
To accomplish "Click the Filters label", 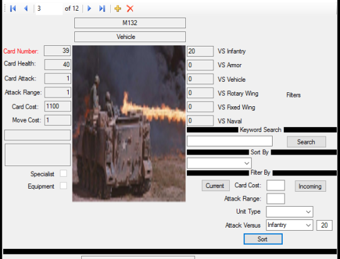I will (293, 95).
